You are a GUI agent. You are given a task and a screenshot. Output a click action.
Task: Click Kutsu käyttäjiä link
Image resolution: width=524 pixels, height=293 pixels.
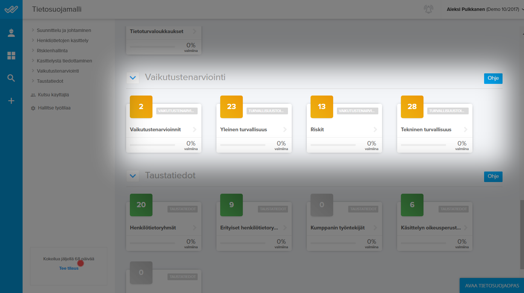click(x=53, y=95)
